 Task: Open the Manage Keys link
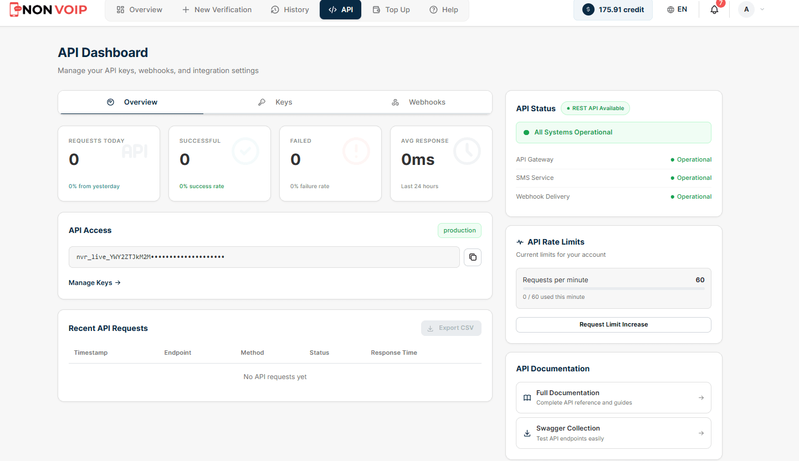pos(95,283)
